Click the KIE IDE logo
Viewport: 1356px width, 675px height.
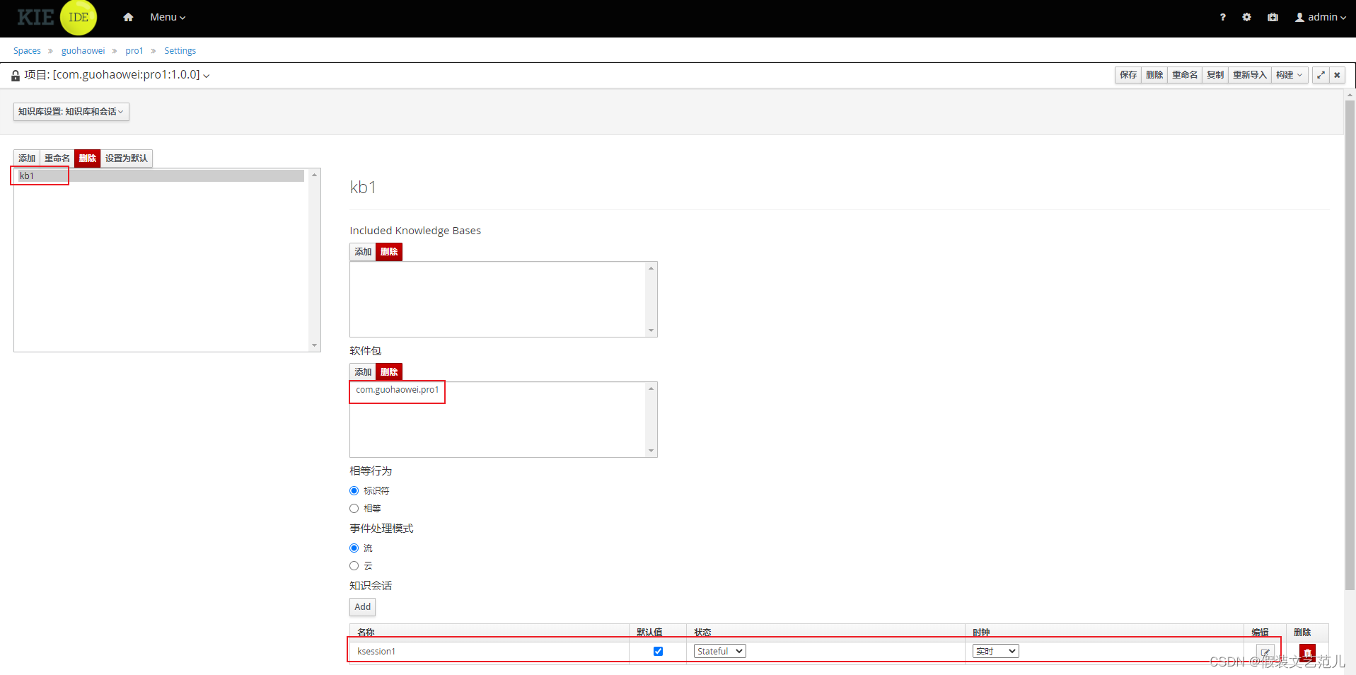[x=57, y=18]
